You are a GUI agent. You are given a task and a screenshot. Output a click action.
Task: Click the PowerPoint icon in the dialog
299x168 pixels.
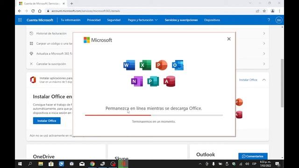tap(161, 65)
